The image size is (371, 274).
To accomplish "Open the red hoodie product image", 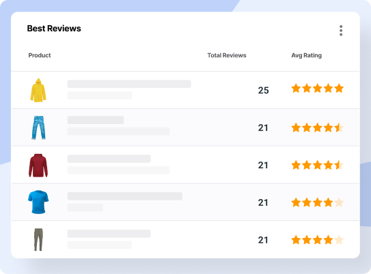I will coord(38,165).
